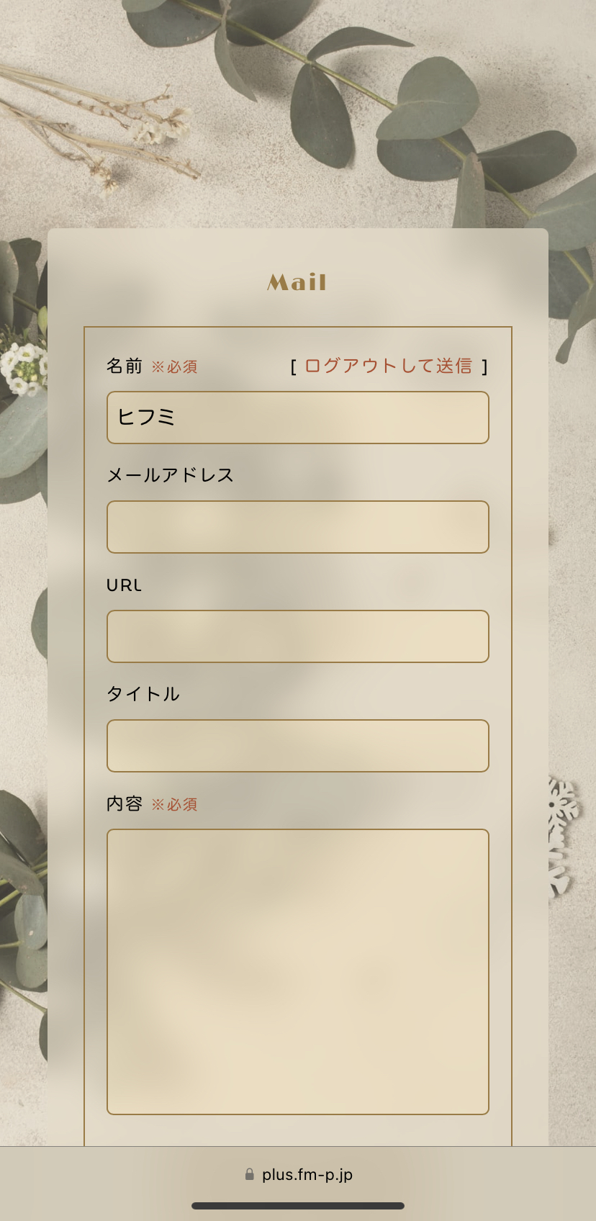The width and height of the screenshot is (596, 1221).
Task: Focus the 名前 field containing ヒフミ
Action: click(298, 418)
